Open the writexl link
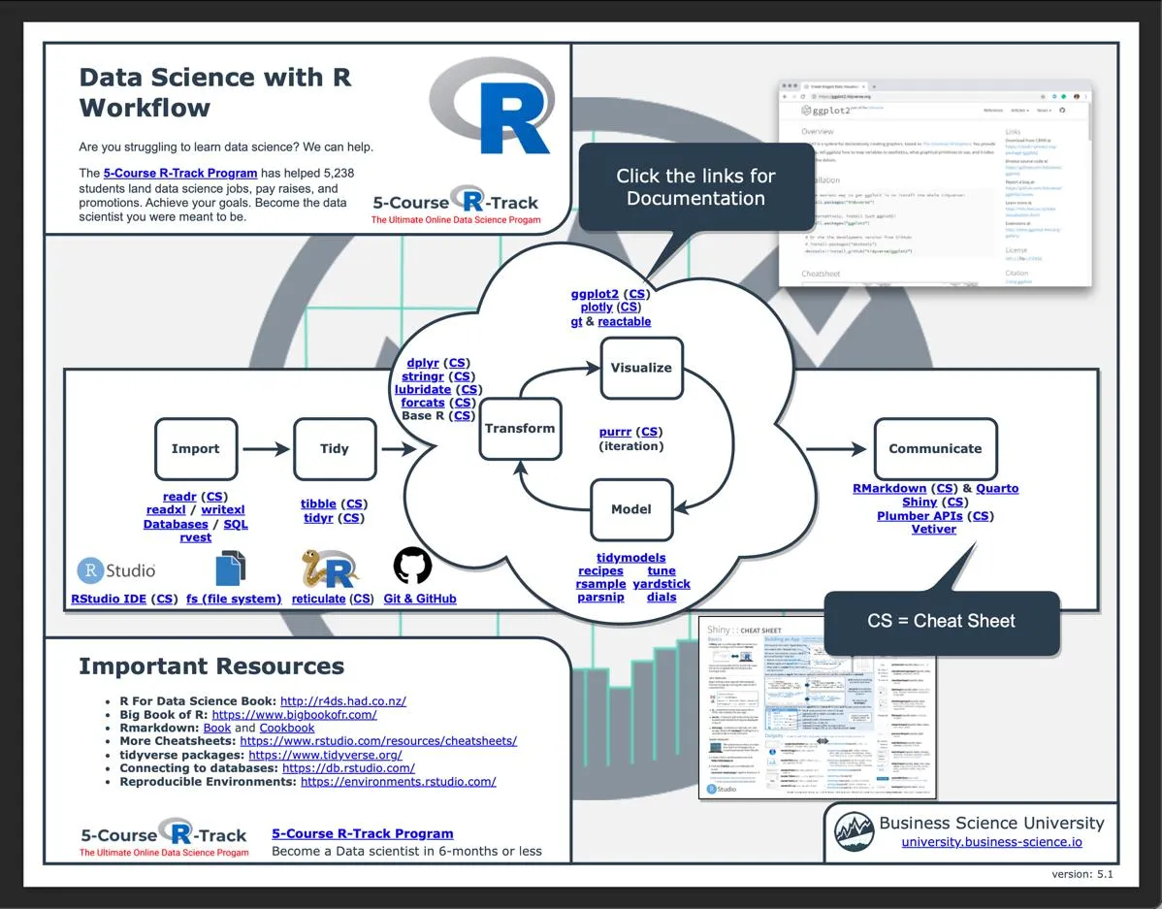This screenshot has width=1162, height=909. 222,510
